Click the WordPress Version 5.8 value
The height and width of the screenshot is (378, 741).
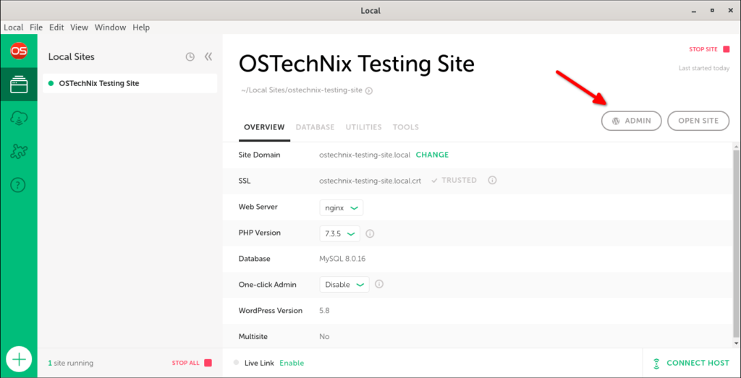325,311
